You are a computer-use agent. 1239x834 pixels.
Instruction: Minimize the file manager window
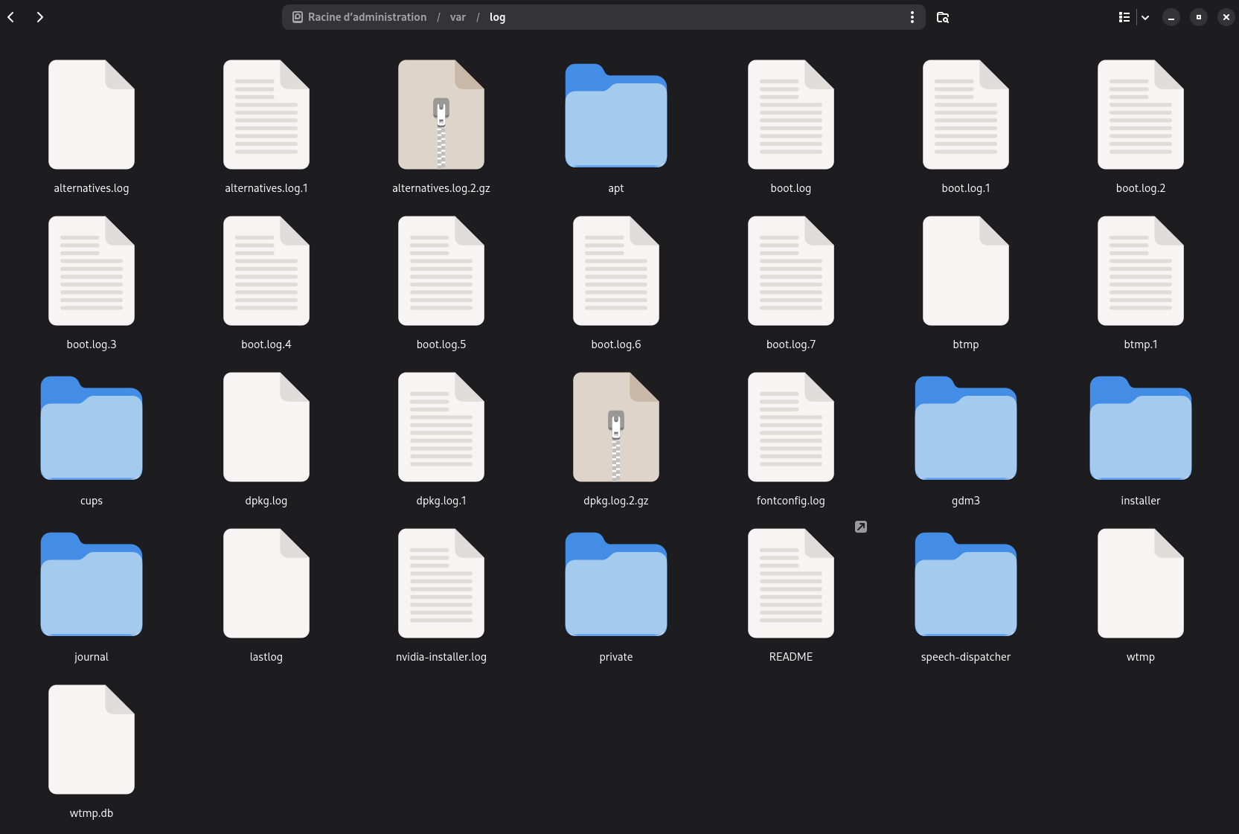tap(1171, 17)
